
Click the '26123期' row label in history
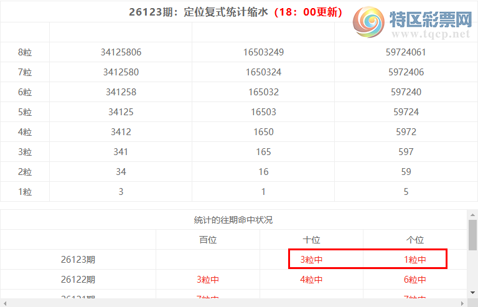pos(78,260)
